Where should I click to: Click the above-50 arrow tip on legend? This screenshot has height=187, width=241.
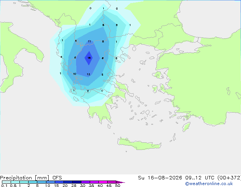[121, 182]
